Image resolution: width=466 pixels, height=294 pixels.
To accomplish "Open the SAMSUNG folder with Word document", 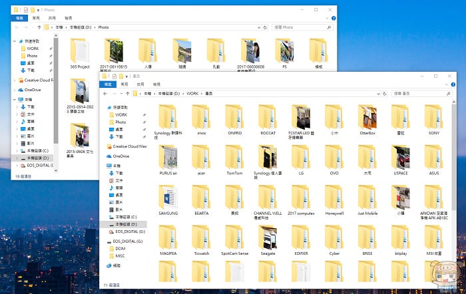I will [168, 200].
